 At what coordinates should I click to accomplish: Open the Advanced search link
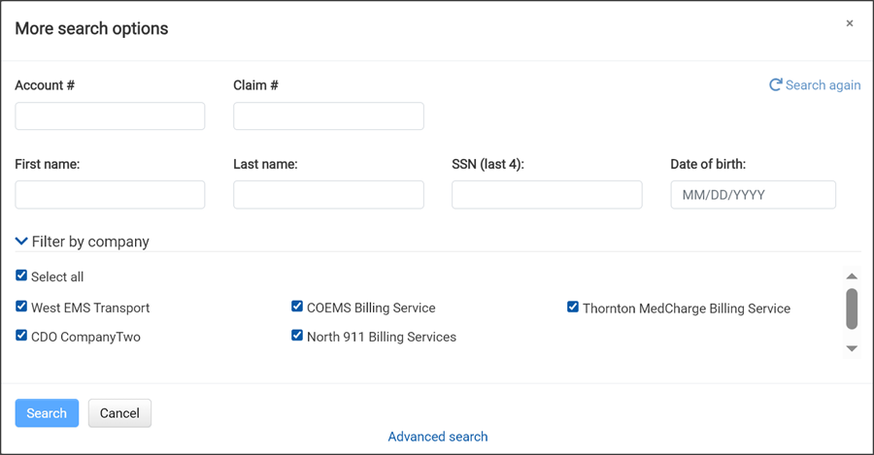tap(438, 437)
